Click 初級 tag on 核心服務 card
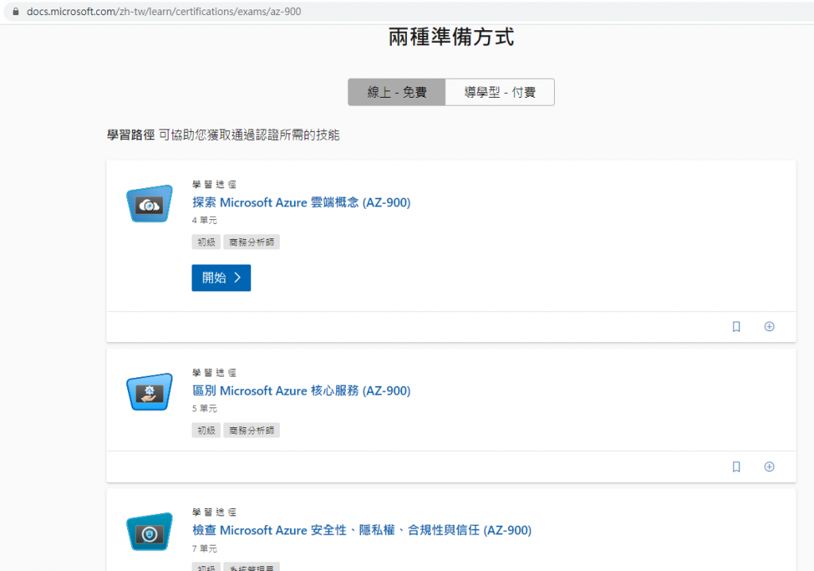The height and width of the screenshot is (571, 814). [206, 430]
